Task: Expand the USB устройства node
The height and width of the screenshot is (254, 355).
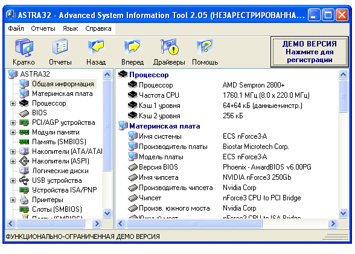Action: pyautogui.click(x=13, y=180)
